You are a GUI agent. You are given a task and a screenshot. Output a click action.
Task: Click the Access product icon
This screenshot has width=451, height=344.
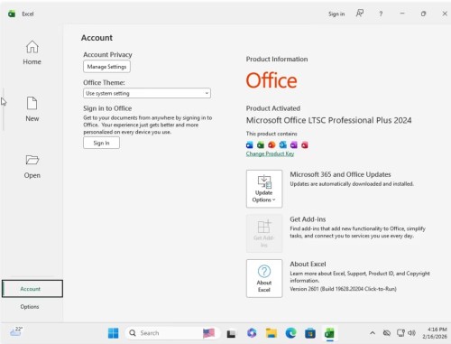pyautogui.click(x=305, y=145)
